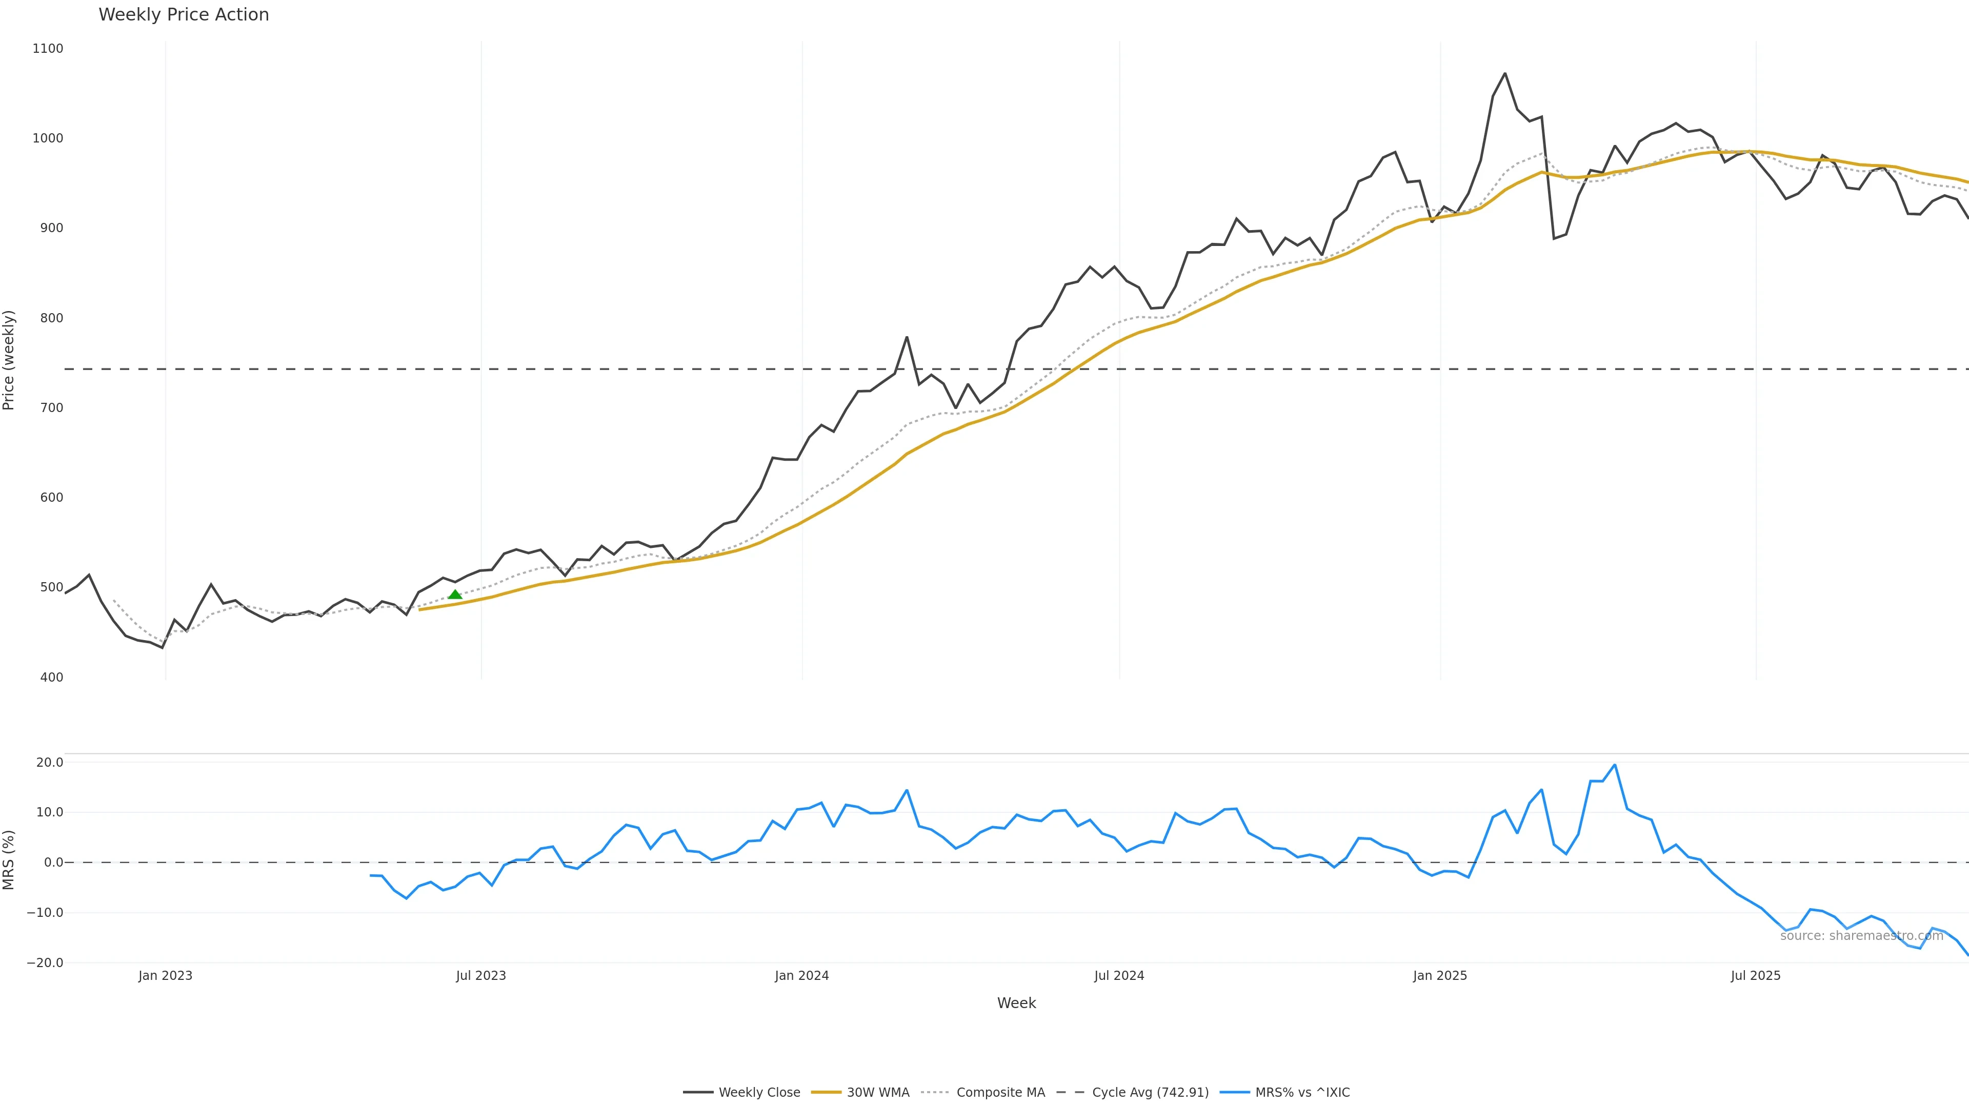This screenshot has width=1969, height=1107.
Task: Hide the MRS% vs ^IXIC series
Action: (1302, 1093)
